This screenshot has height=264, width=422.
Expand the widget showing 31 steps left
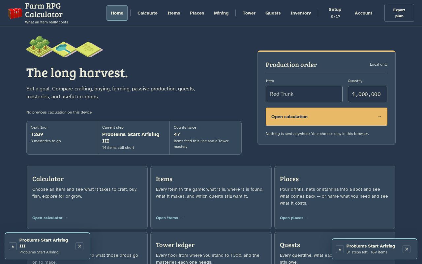click(340, 249)
